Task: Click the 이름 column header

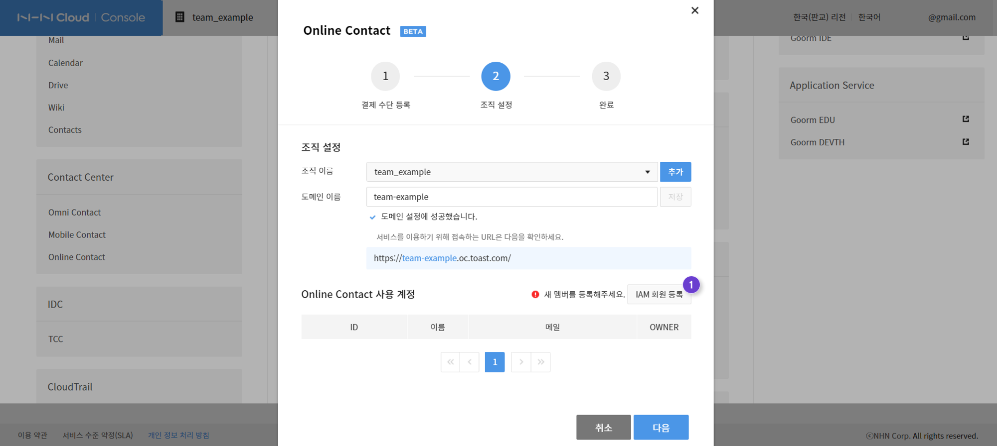Action: 438,327
